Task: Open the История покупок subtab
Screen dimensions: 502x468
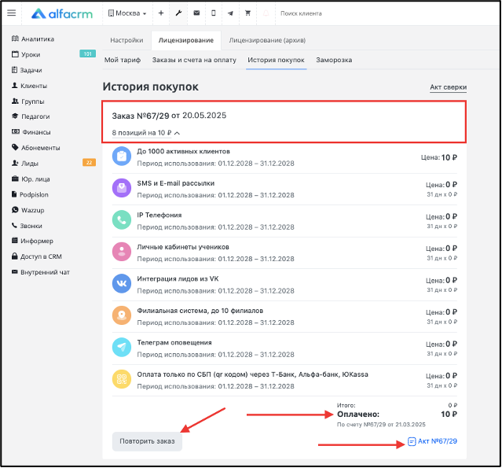Action: 276,60
